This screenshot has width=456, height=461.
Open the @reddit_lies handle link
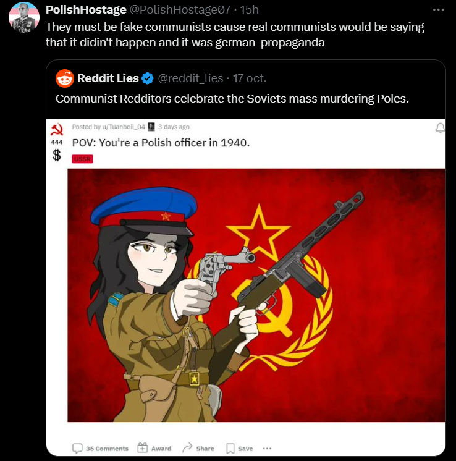pyautogui.click(x=190, y=78)
